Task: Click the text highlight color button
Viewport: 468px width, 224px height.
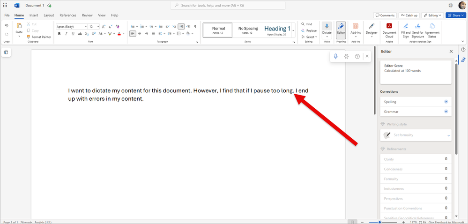Action: (x=110, y=34)
